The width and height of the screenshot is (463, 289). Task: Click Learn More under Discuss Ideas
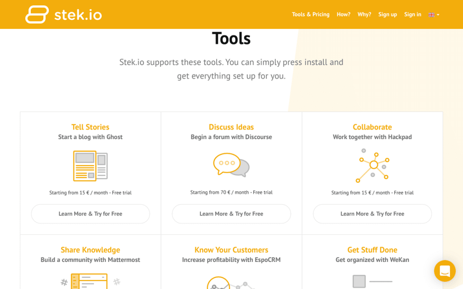click(x=231, y=214)
